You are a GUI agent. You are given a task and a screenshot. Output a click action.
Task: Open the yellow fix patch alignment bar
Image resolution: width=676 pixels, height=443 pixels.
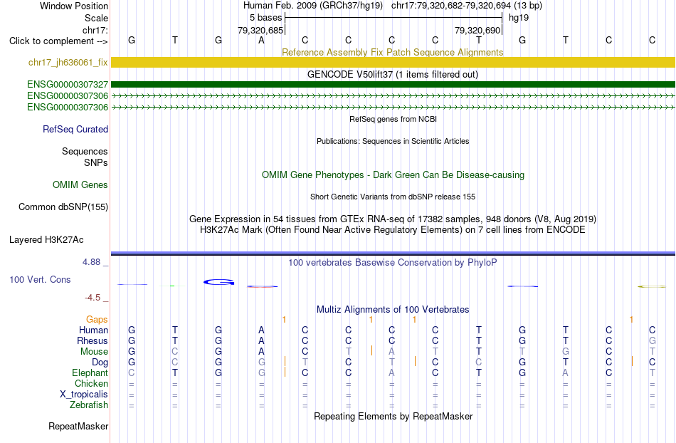tap(393, 62)
